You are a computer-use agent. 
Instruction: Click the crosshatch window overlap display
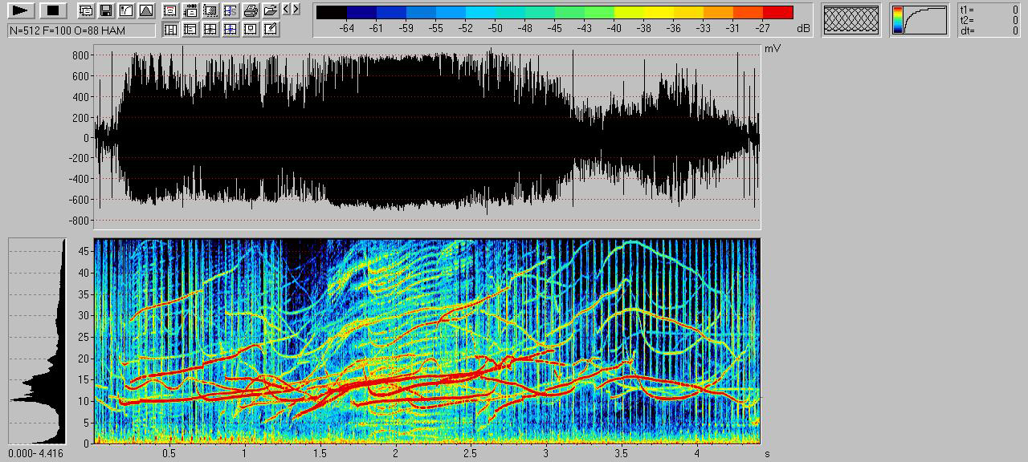tap(851, 20)
